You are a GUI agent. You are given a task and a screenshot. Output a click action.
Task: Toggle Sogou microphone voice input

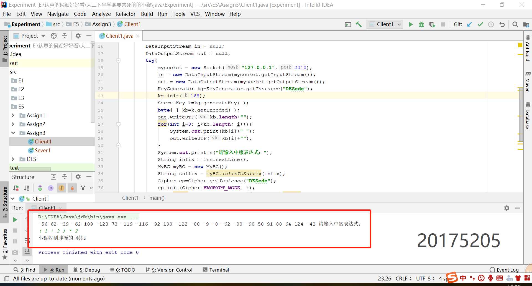click(490, 278)
